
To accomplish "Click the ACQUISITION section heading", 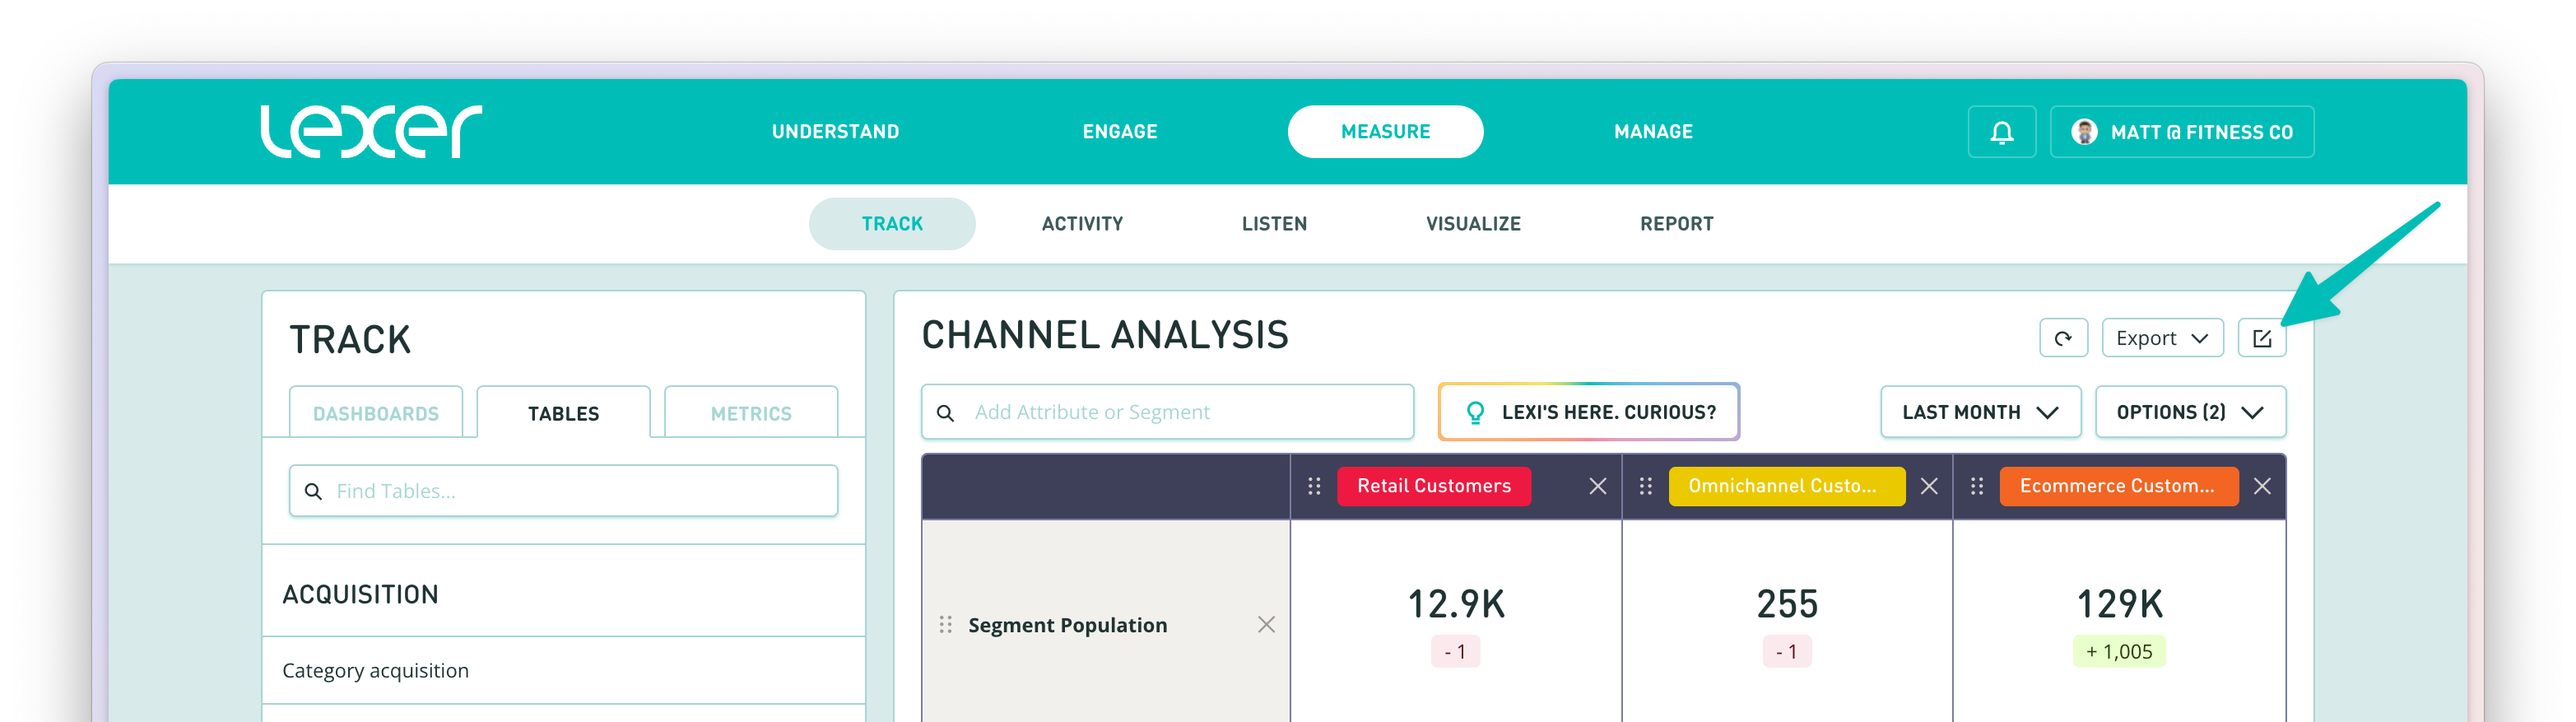I will point(360,594).
